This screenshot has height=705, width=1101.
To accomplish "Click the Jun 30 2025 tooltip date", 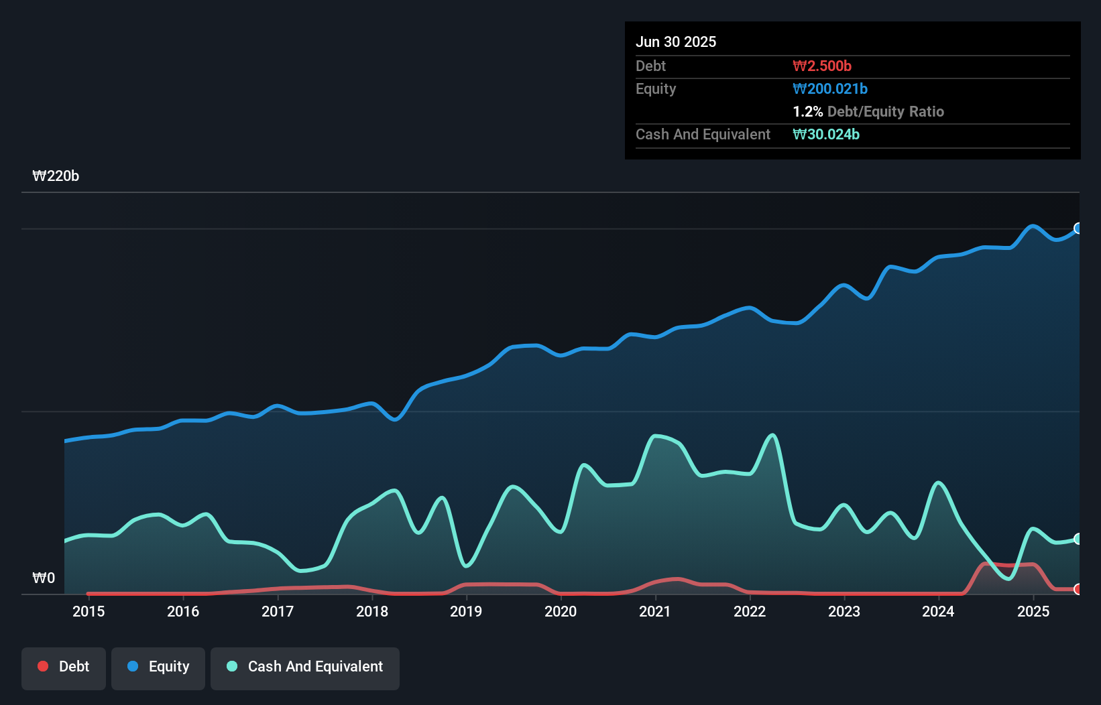I will pos(676,42).
